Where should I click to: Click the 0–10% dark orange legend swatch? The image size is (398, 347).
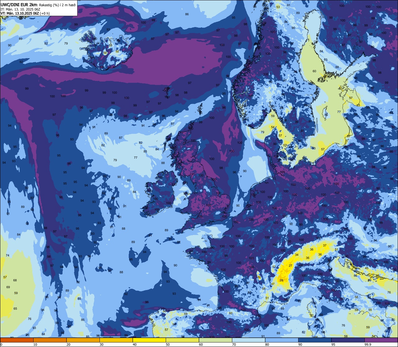(x=17, y=340)
